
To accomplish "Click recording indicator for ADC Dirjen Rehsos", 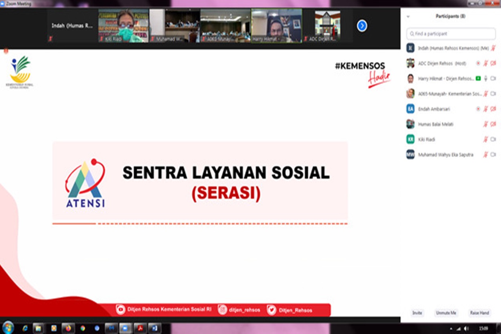I will pos(478,63).
